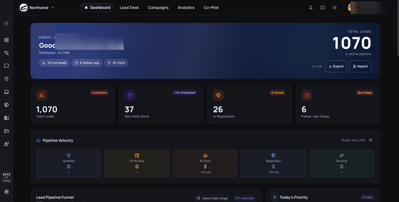Click the '0 closed' badge
399x202 pixels.
click(x=277, y=93)
